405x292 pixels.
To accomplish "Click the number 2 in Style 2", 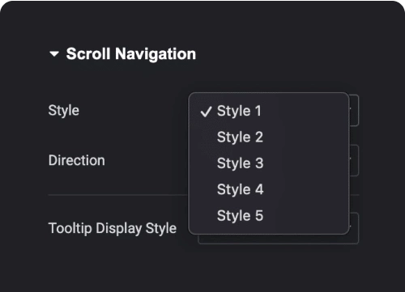I will coord(259,137).
